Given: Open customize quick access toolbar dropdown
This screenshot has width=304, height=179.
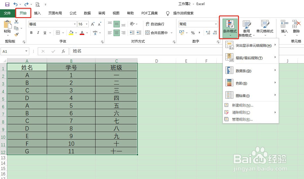Looking at the screenshot, I should pyautogui.click(x=45, y=4).
